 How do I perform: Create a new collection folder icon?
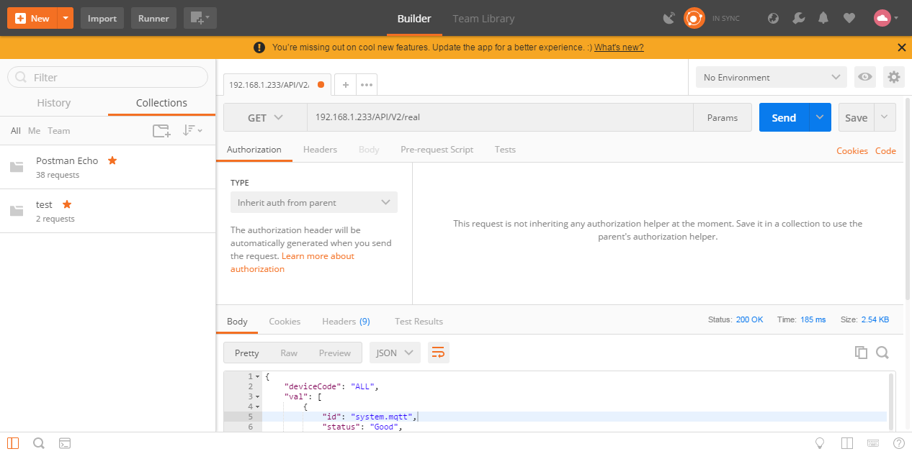(161, 131)
